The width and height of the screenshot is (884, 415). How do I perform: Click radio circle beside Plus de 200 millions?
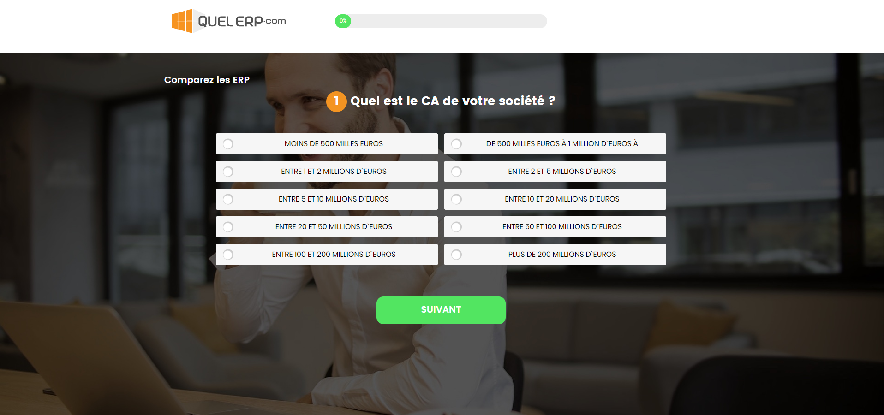click(x=456, y=255)
